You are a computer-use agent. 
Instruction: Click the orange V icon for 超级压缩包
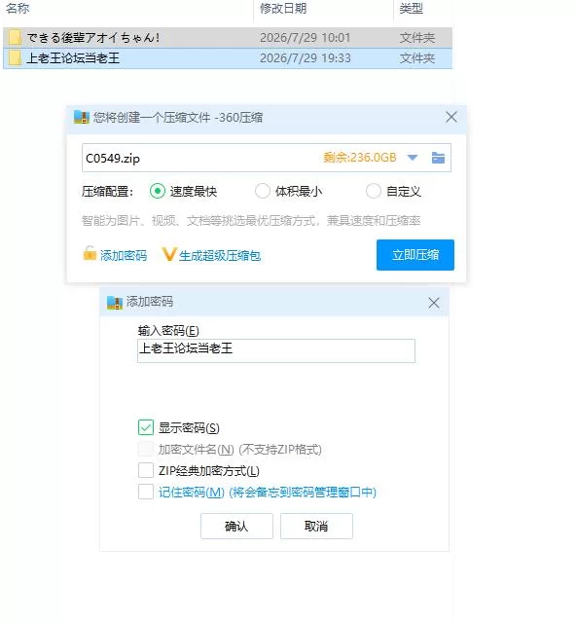pos(169,254)
